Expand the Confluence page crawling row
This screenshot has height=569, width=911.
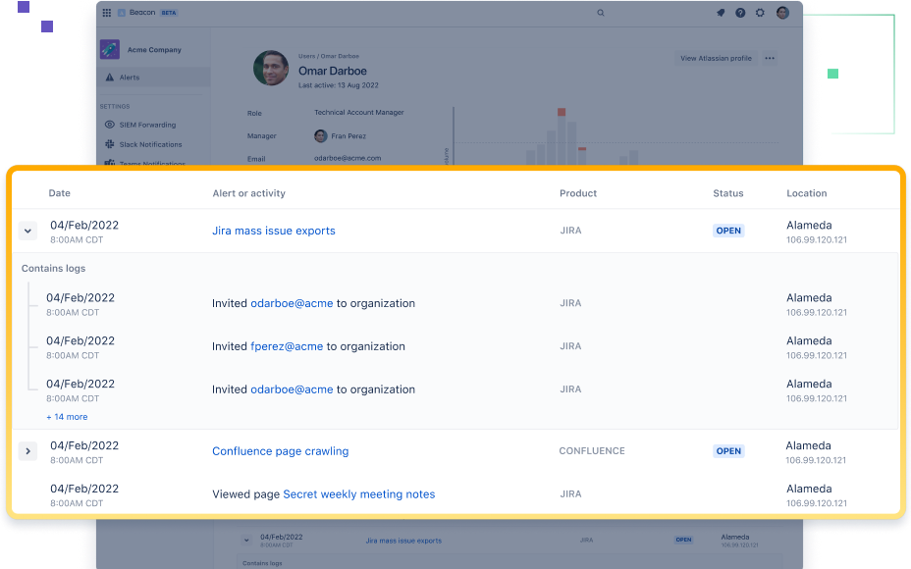point(27,451)
